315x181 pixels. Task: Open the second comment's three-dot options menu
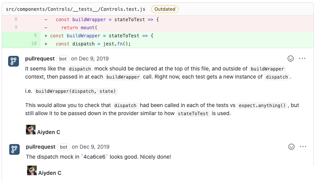pos(303,147)
